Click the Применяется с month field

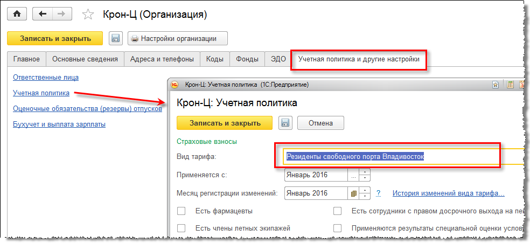click(x=316, y=175)
